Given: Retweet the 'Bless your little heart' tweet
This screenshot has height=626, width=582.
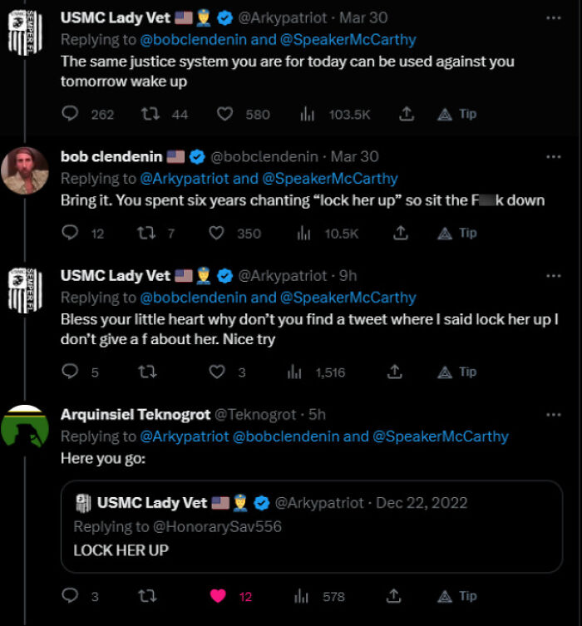Looking at the screenshot, I should tap(148, 372).
